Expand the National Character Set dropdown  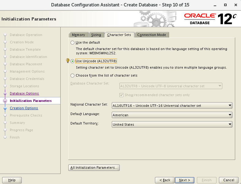[172, 106]
